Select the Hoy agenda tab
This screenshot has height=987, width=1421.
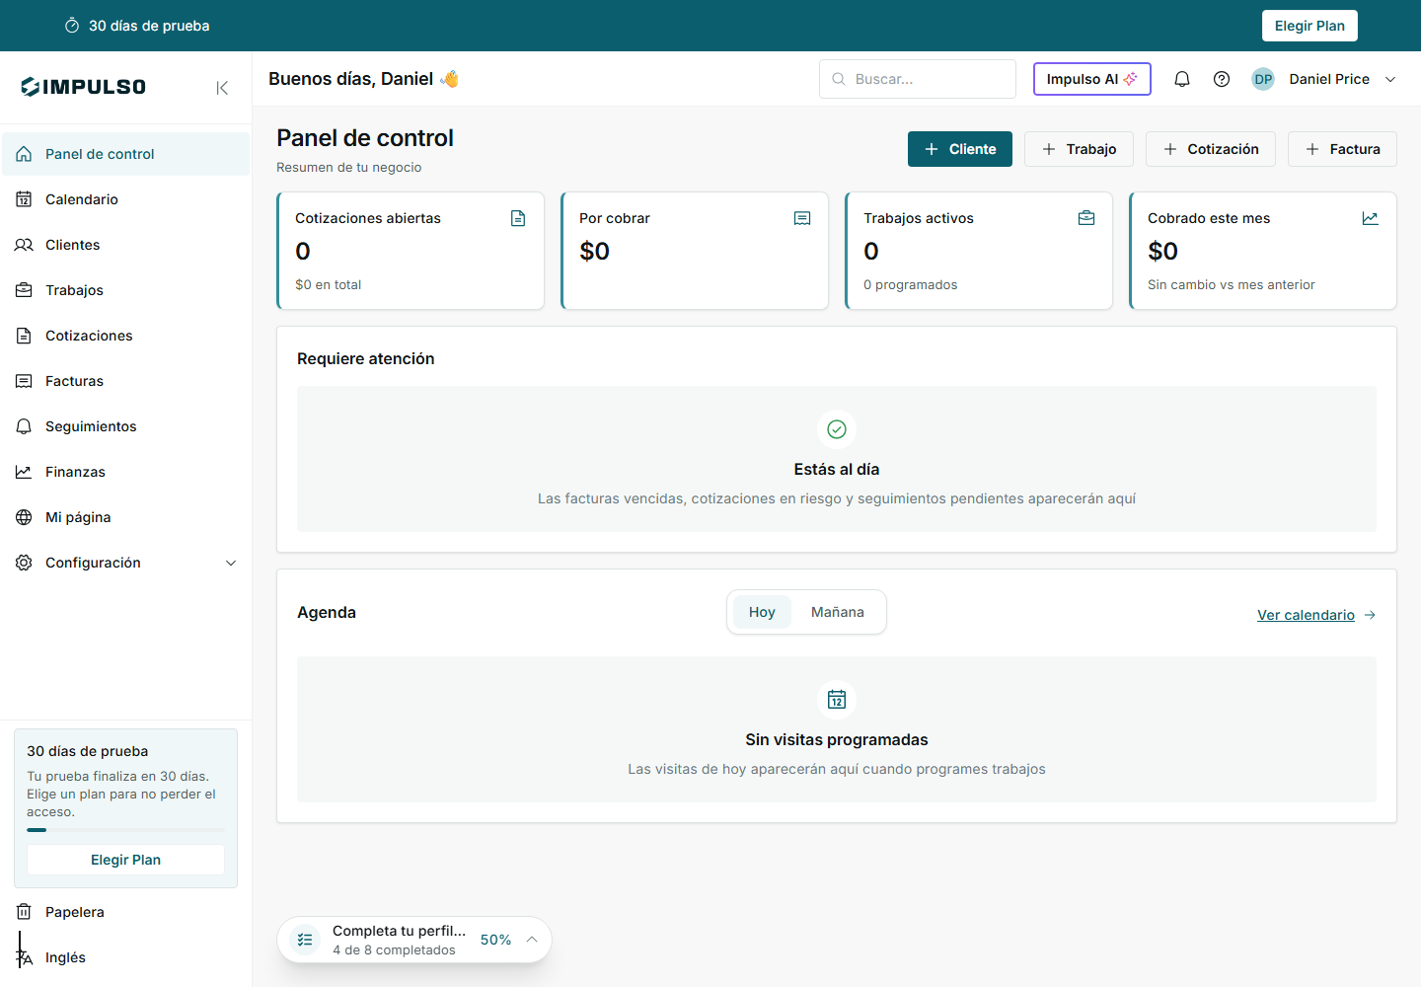coord(762,612)
